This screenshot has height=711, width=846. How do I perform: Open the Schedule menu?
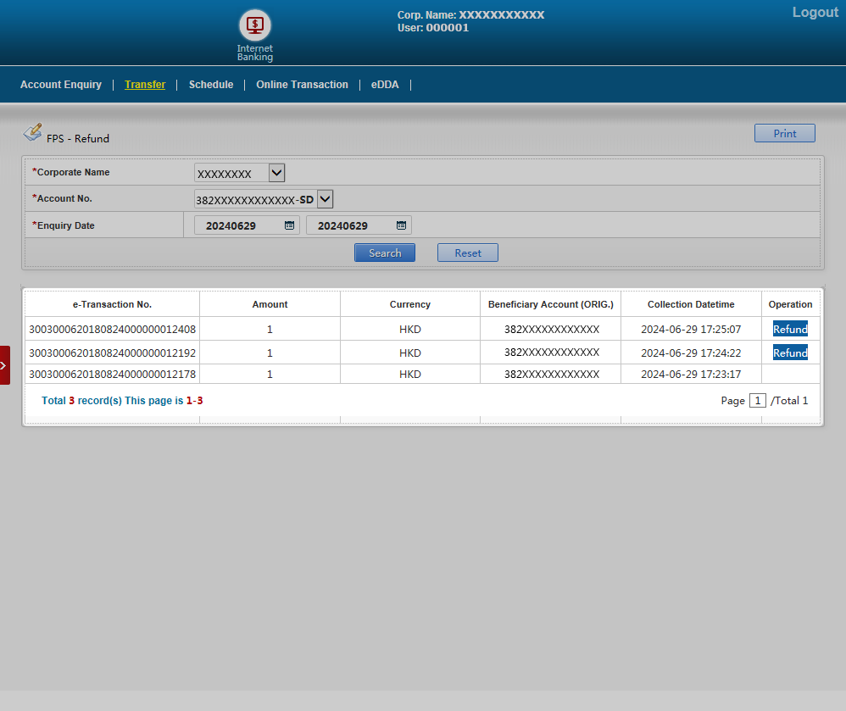(211, 85)
